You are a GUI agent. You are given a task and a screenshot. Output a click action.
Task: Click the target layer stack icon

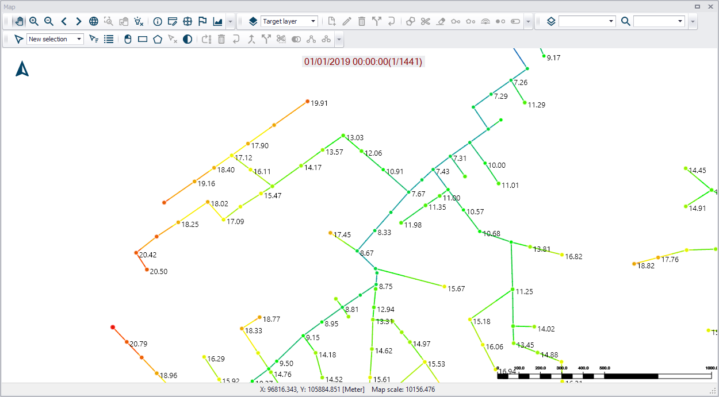[253, 21]
